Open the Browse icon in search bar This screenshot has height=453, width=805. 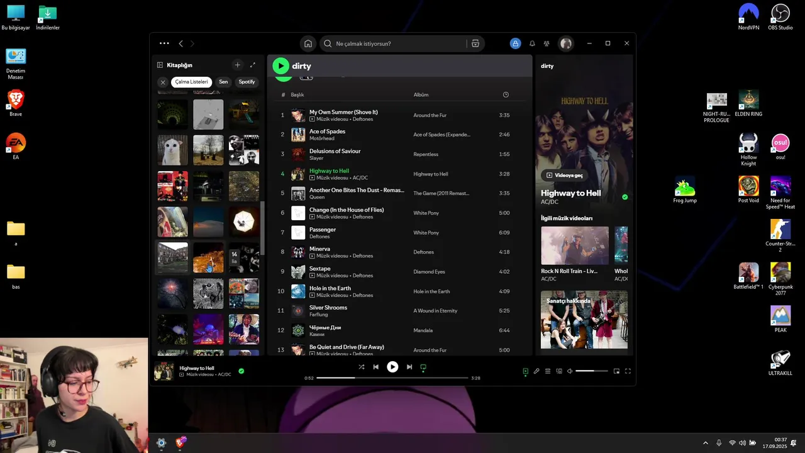click(x=475, y=43)
